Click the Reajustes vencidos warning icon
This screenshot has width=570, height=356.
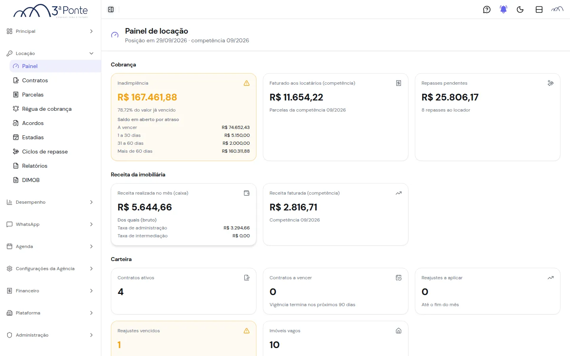pos(247,331)
